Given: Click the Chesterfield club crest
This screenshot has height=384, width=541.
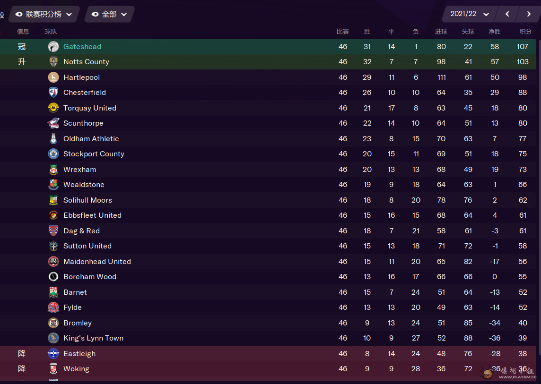Looking at the screenshot, I should click(x=53, y=93).
